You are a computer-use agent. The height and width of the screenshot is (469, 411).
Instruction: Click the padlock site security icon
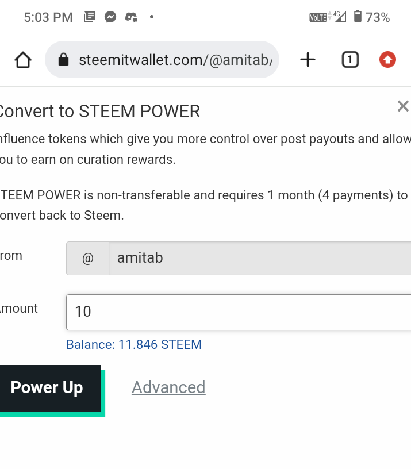64,60
